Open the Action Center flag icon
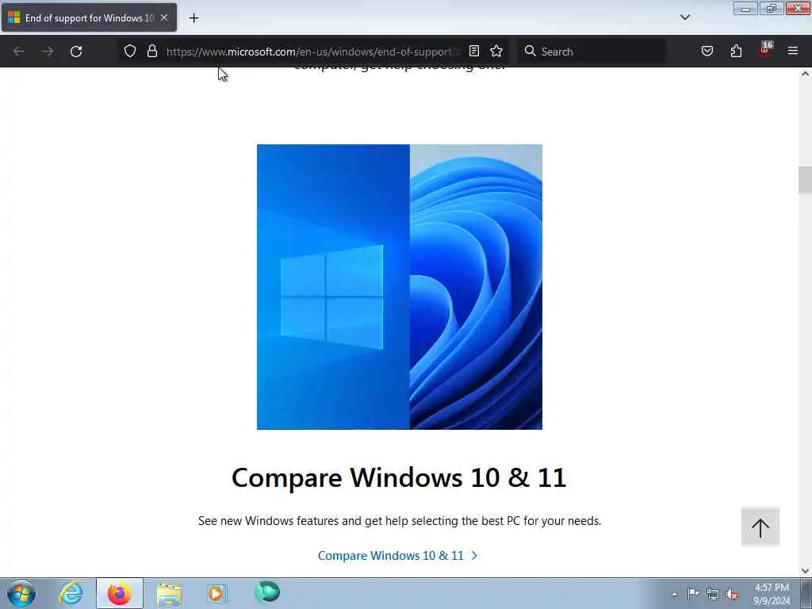The width and height of the screenshot is (812, 609). click(693, 594)
